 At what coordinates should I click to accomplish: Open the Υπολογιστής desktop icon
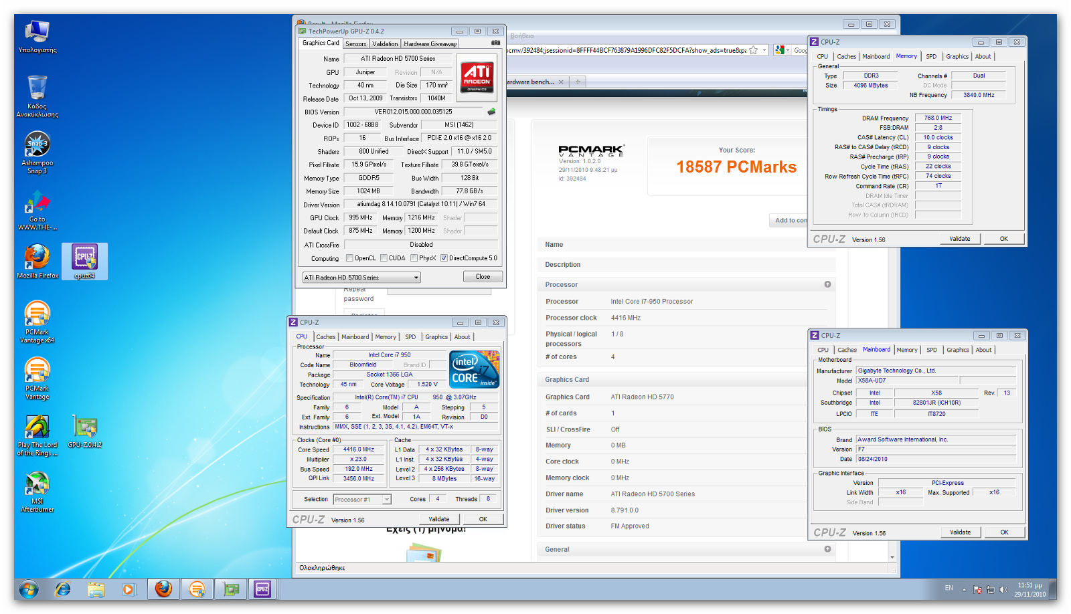[37, 37]
